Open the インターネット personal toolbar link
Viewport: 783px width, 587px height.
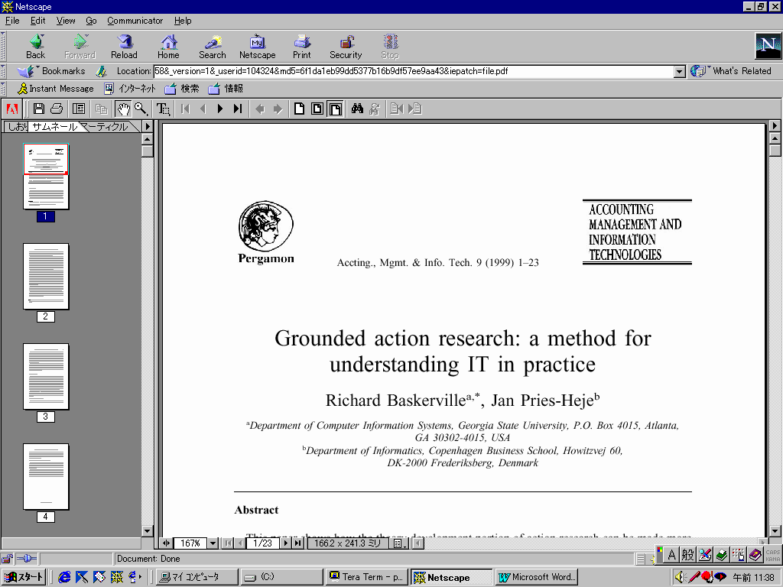click(130, 89)
